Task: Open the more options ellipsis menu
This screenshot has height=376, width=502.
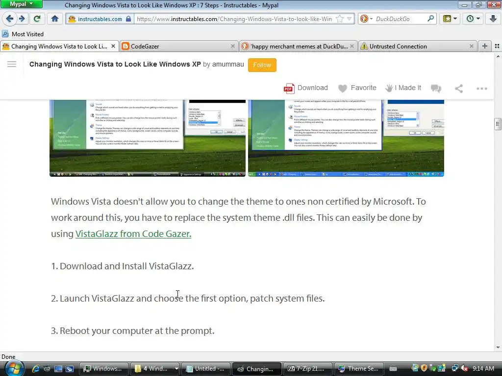Action: pyautogui.click(x=481, y=89)
